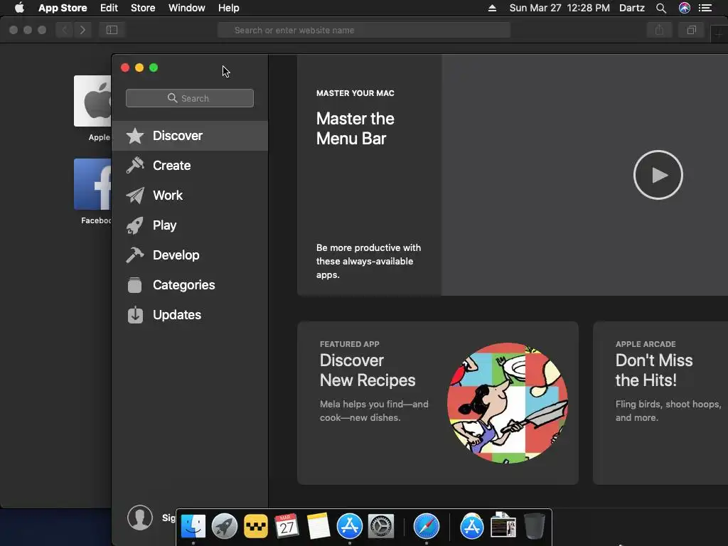This screenshot has width=728, height=546.
Task: Open the Store menu
Action: point(143,8)
